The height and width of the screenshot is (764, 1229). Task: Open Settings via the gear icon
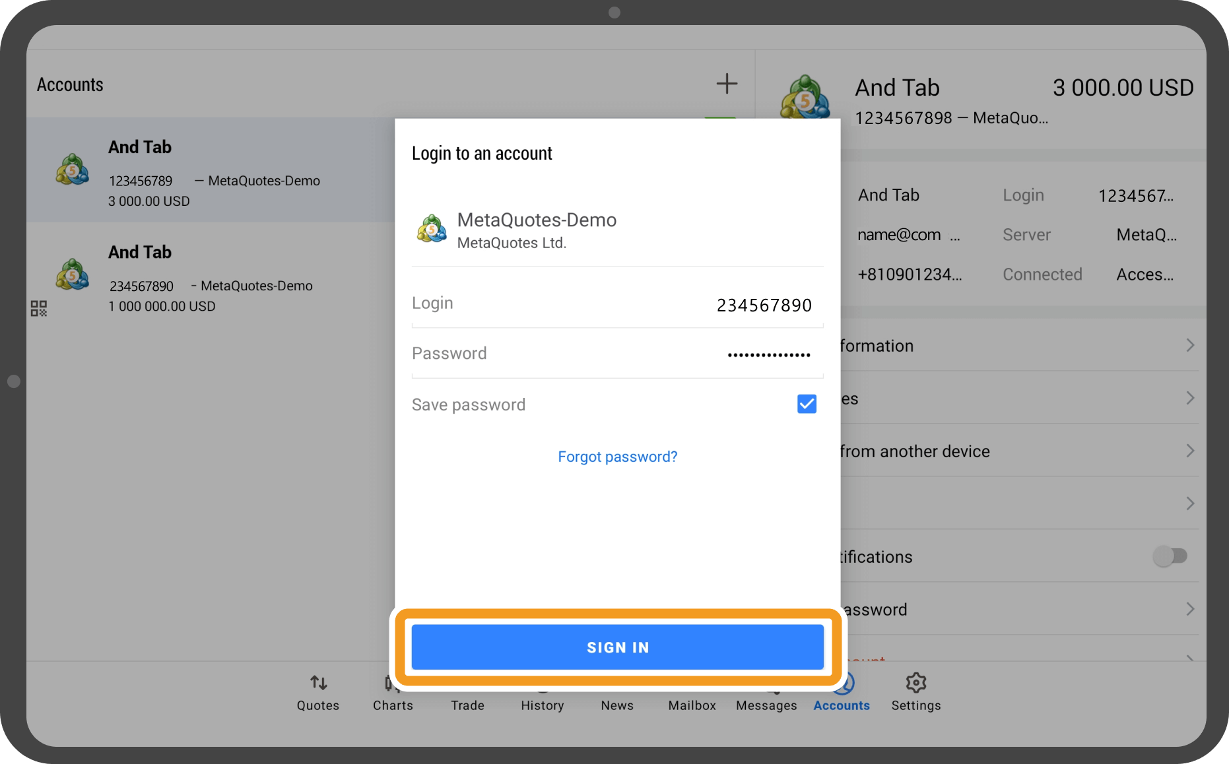click(x=915, y=683)
